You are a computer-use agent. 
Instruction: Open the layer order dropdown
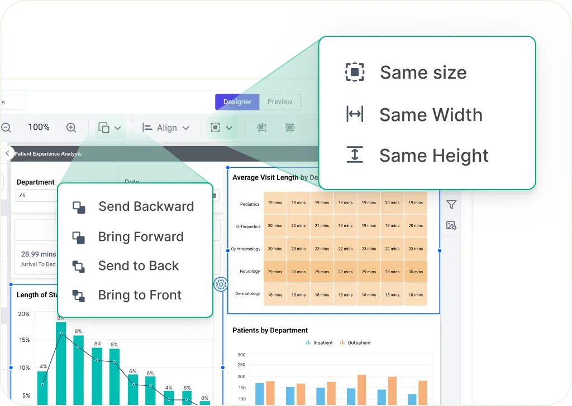[x=109, y=128]
